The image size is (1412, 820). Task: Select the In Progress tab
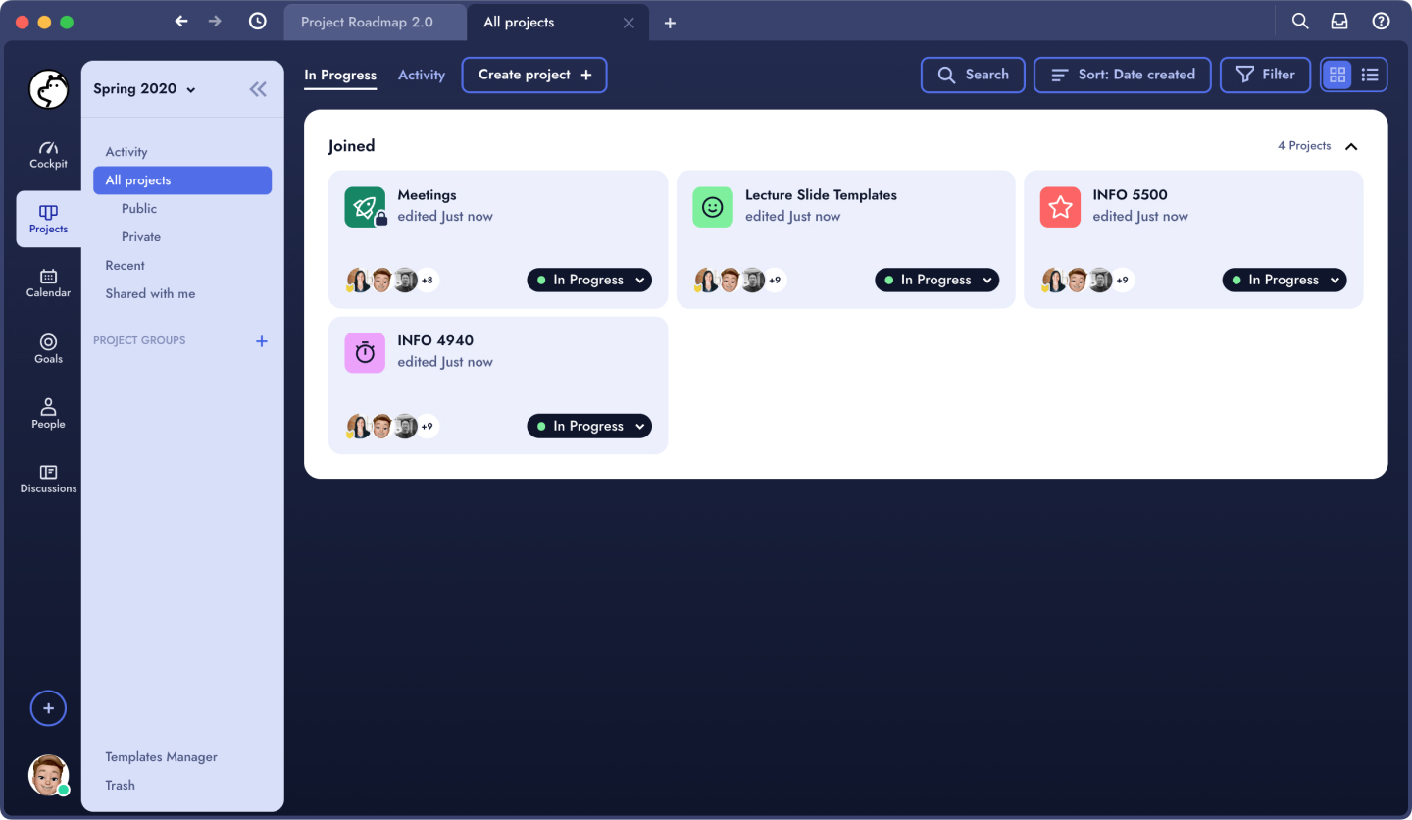coord(340,75)
